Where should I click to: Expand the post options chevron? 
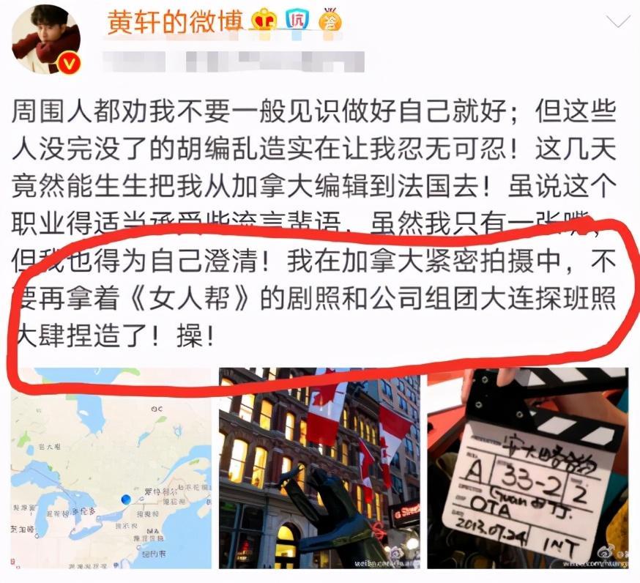point(618,21)
